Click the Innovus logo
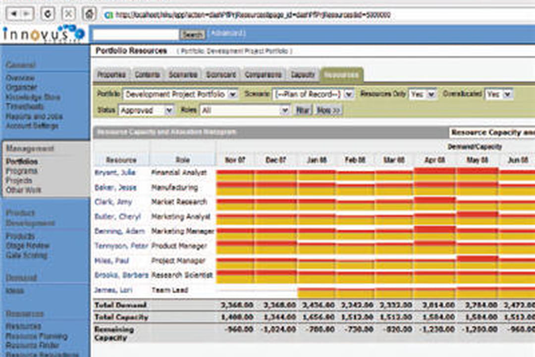Viewport: 535px width, 357px height. coord(44,34)
